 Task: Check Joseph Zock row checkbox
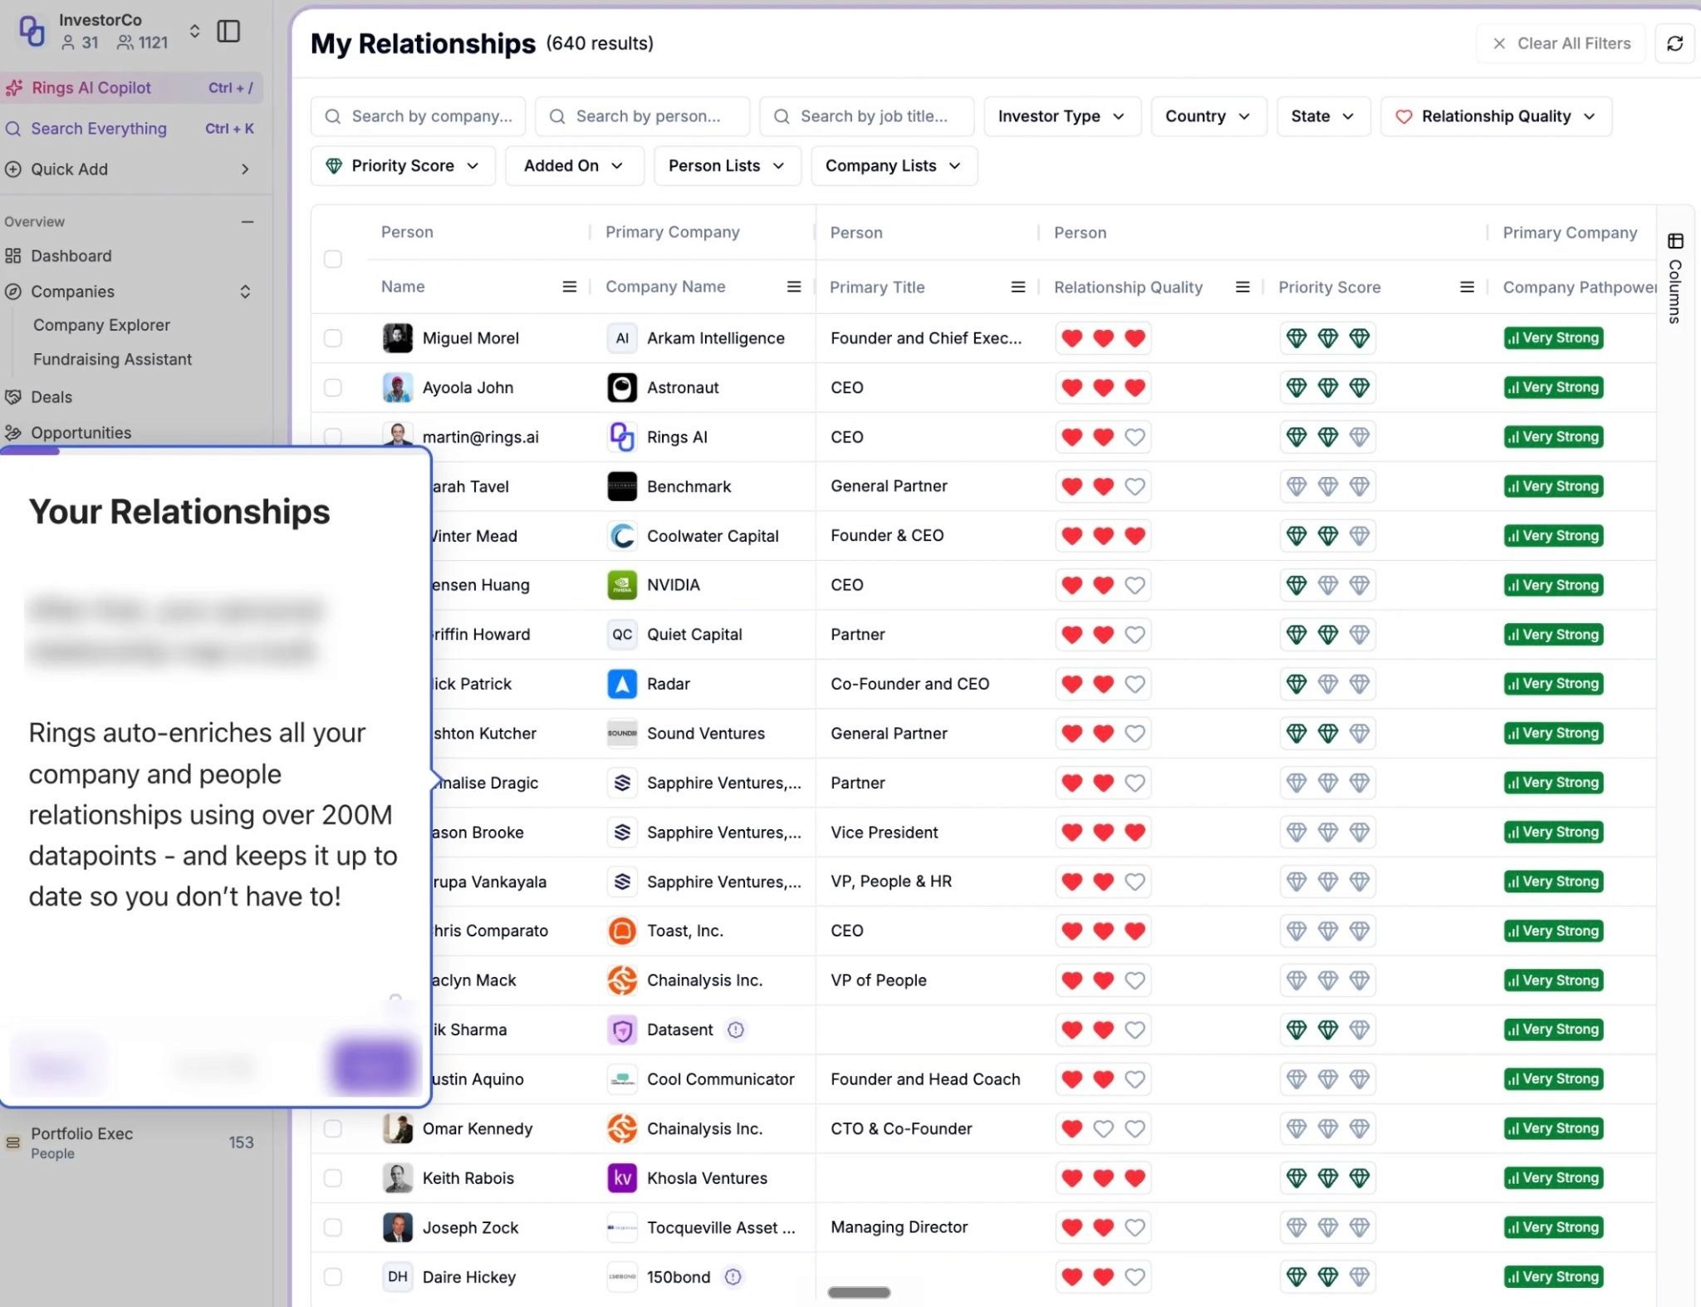(x=333, y=1227)
